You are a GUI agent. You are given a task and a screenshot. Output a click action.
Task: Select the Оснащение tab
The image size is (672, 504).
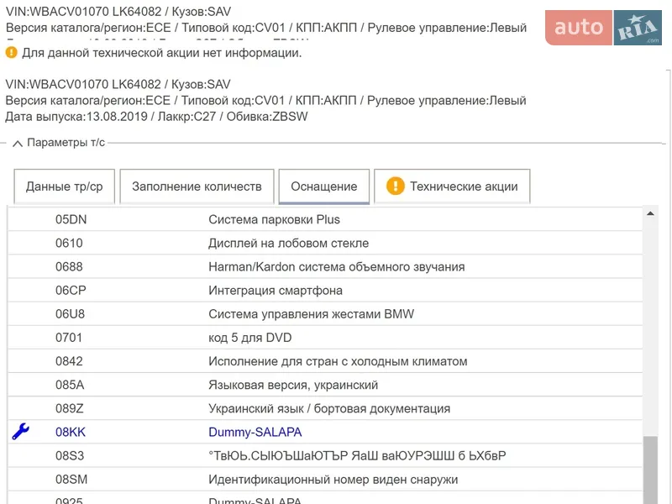pyautogui.click(x=323, y=186)
